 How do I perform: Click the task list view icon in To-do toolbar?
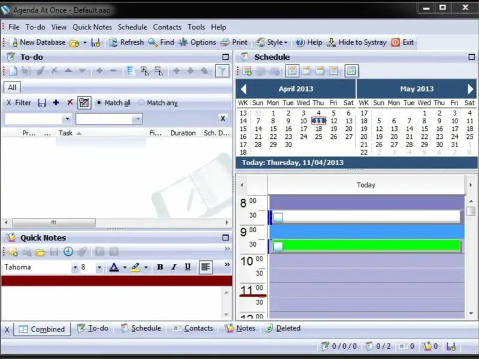(x=131, y=71)
